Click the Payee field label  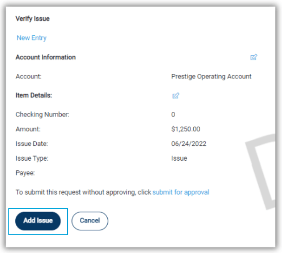coord(25,173)
